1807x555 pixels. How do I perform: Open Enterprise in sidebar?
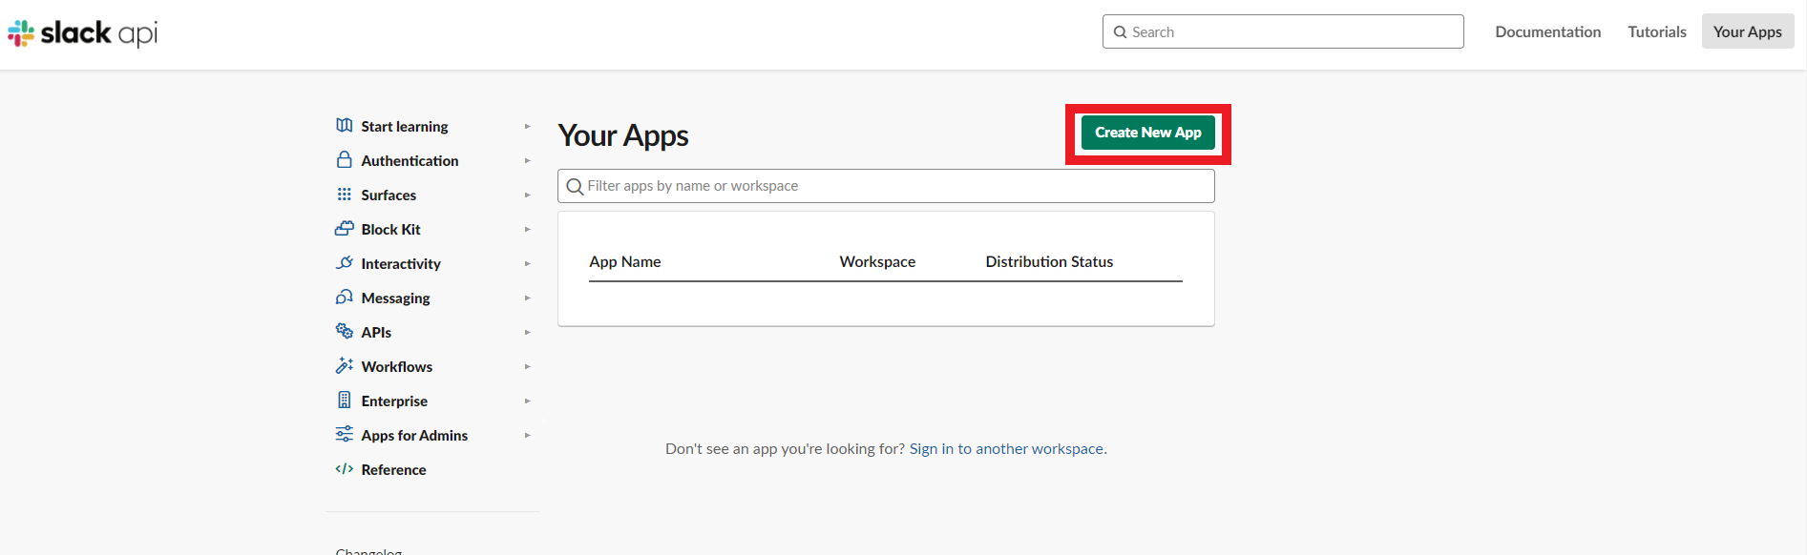tap(394, 401)
